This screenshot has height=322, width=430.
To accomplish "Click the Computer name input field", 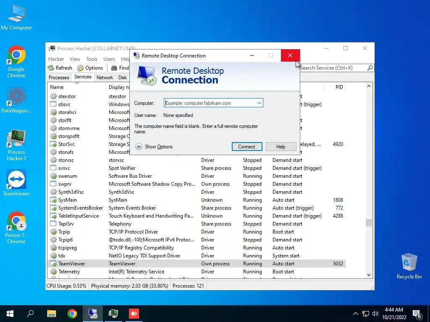I will click(x=210, y=103).
